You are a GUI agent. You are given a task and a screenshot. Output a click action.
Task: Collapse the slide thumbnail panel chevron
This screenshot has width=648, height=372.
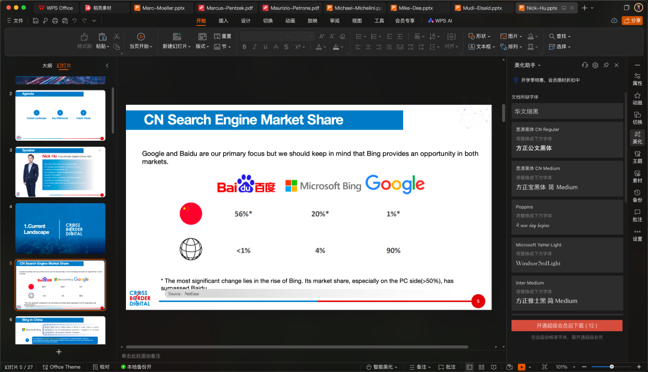pyautogui.click(x=107, y=65)
